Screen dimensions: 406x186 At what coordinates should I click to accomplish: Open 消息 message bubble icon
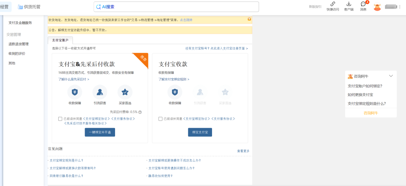363,4
